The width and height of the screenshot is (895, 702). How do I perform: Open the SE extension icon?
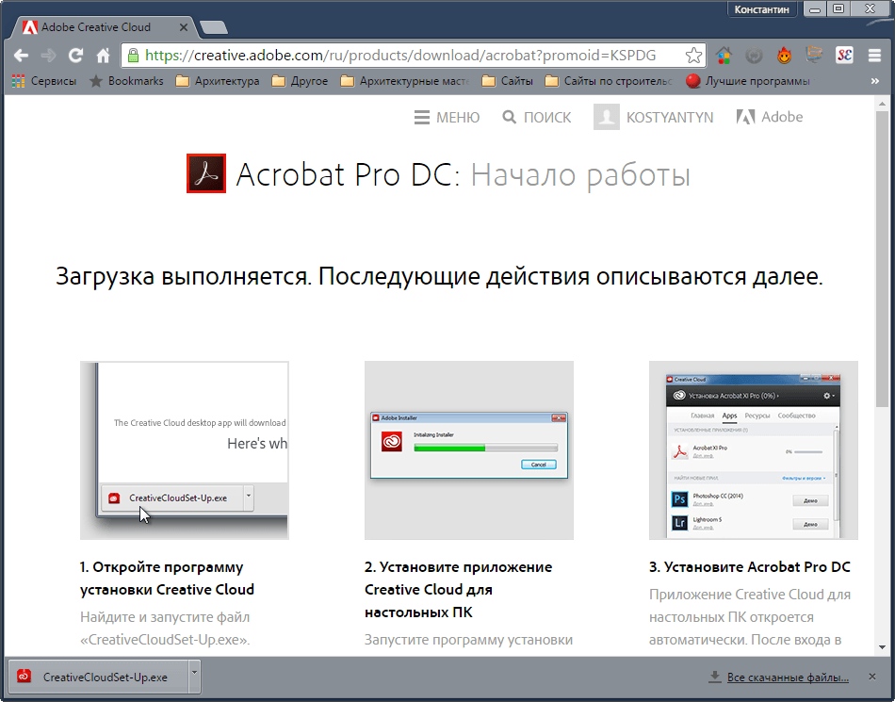click(x=844, y=56)
